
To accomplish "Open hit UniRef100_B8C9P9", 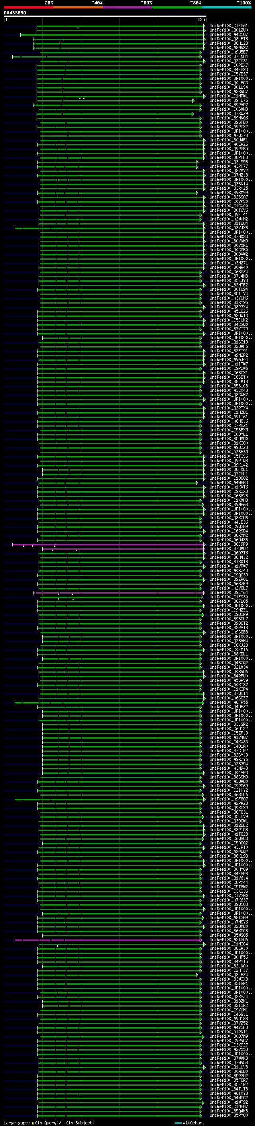I will [x=228, y=544].
